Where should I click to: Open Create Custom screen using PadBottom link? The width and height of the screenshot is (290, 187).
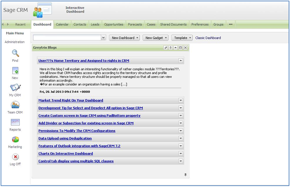[90, 116]
